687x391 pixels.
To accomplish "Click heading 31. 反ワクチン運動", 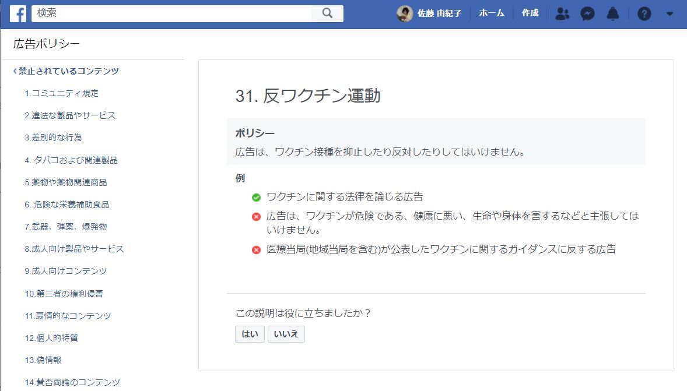I will pos(307,96).
